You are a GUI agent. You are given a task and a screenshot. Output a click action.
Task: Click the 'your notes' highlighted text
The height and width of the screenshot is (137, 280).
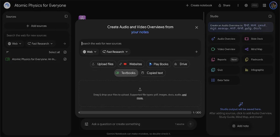click(140, 32)
